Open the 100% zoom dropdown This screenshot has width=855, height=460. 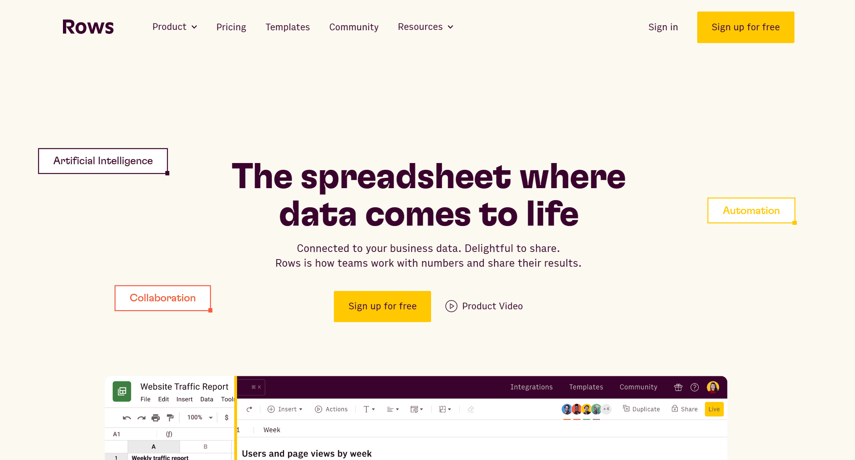[200, 417]
